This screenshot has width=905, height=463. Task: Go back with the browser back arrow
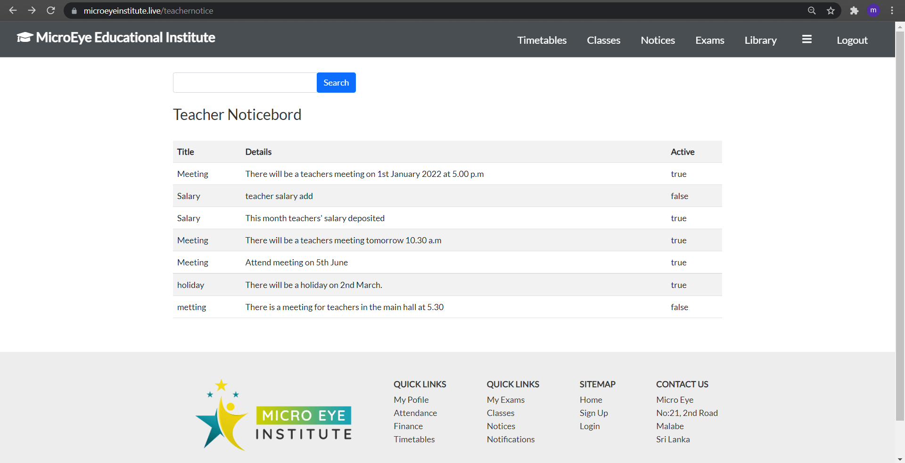pyautogui.click(x=13, y=10)
